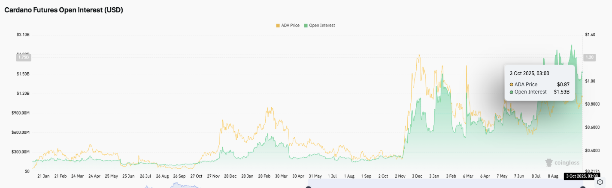Click the green Open Interest legend swatch
Viewport: 612px width, 188px height.
(306, 26)
